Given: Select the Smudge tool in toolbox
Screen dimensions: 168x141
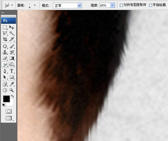Looking at the screenshot, I should click(x=5, y=64).
